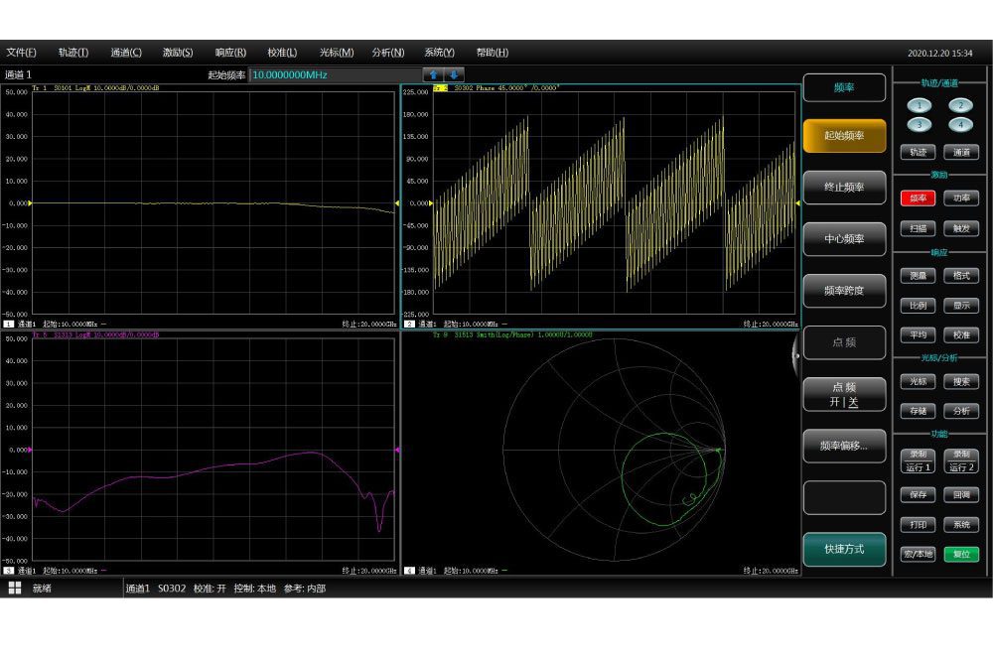Toggle 点频 开|关 switch
The height and width of the screenshot is (657, 993).
tap(844, 394)
